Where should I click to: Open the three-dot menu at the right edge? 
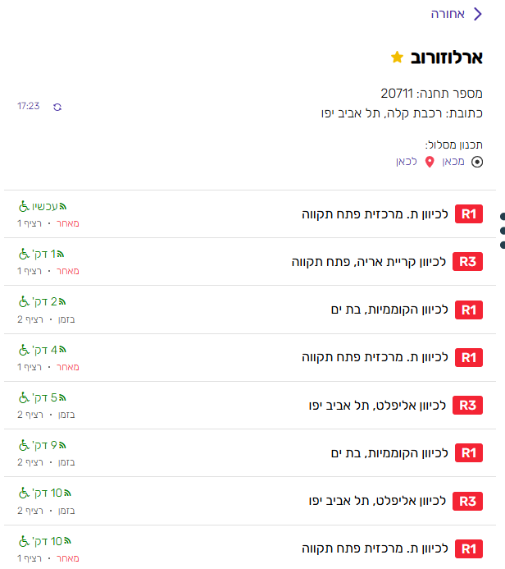[501, 231]
